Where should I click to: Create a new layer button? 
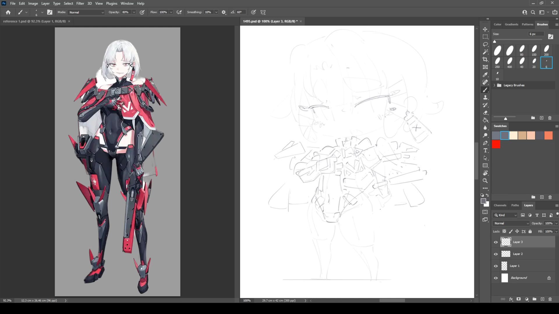click(542, 299)
